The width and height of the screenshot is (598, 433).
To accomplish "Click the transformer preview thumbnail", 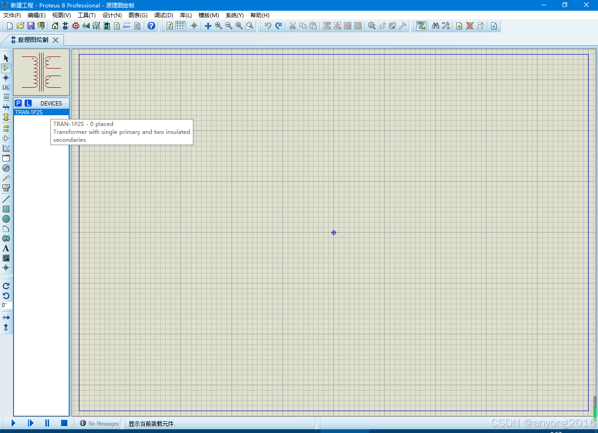I will point(42,72).
